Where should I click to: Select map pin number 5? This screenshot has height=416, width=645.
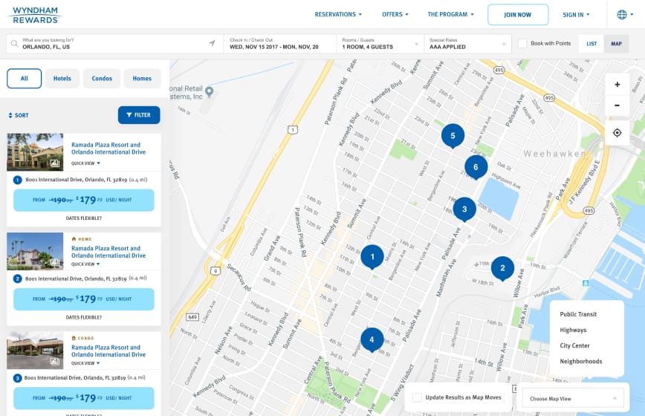453,136
